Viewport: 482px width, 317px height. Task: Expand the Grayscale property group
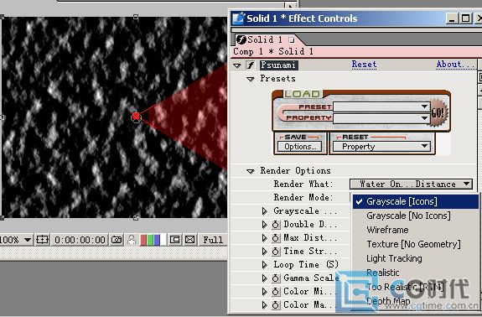pos(264,211)
